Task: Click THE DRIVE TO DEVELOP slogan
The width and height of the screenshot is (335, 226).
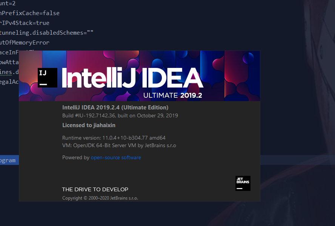Action: click(x=95, y=189)
